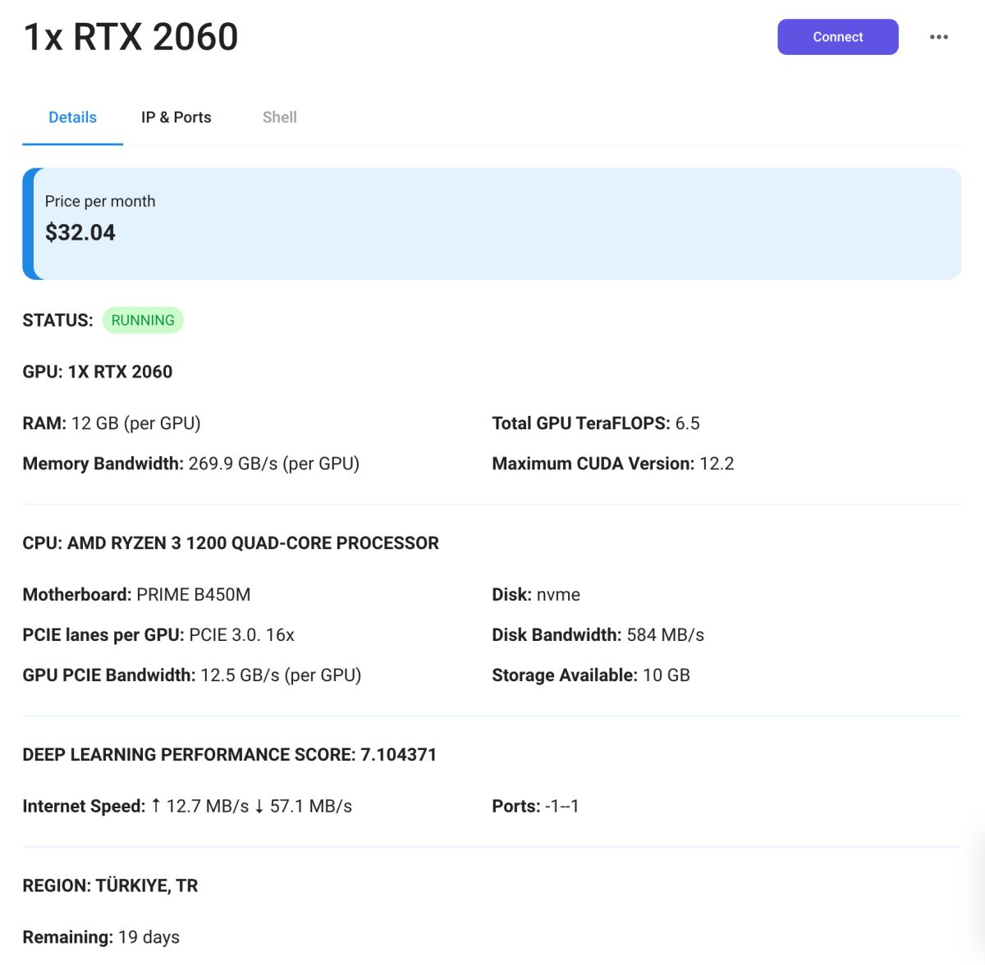Click the Remaining 19 days entry
Viewport: 985px width, 965px height.
pos(101,937)
